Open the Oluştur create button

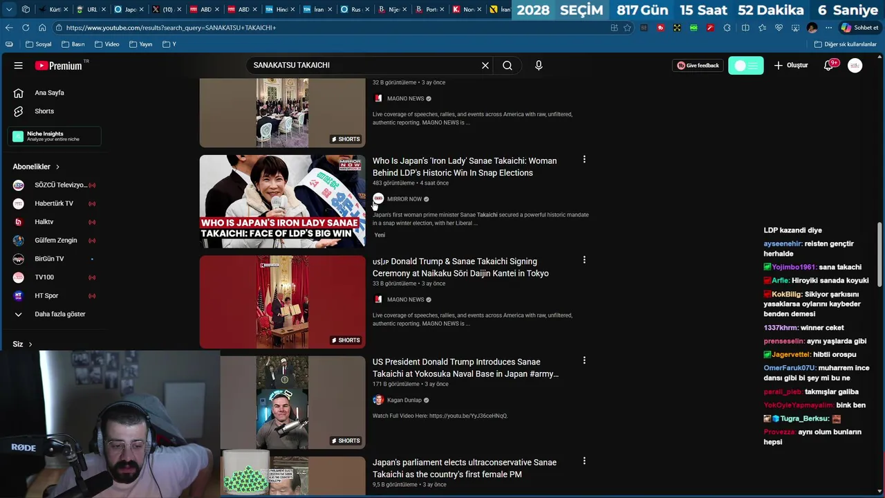pos(791,65)
